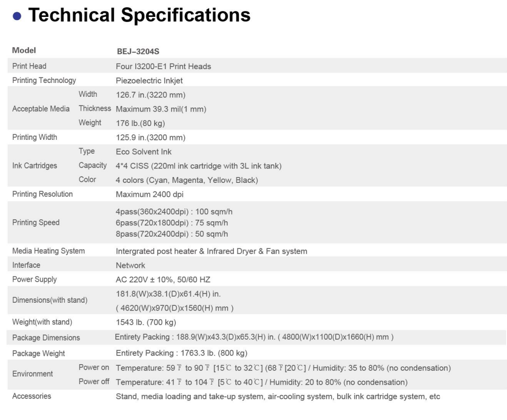Viewport: 507px width, 420px height.
Task: Click the Piezoelectric Inkjet value
Action: pyautogui.click(x=149, y=80)
